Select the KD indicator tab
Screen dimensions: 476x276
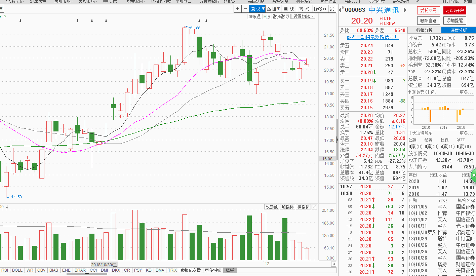149,270
